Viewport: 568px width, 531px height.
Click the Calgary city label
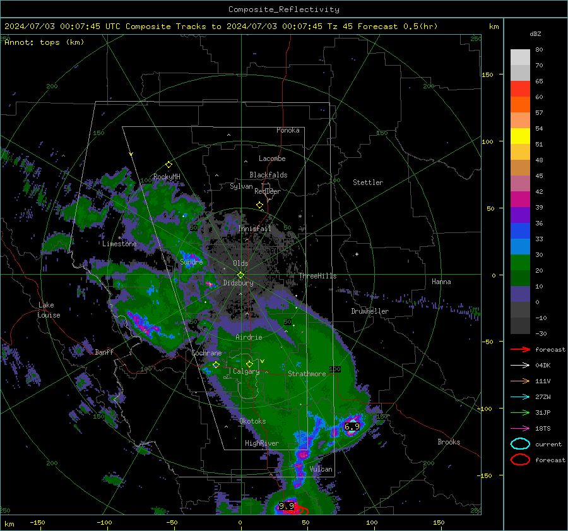pyautogui.click(x=246, y=371)
